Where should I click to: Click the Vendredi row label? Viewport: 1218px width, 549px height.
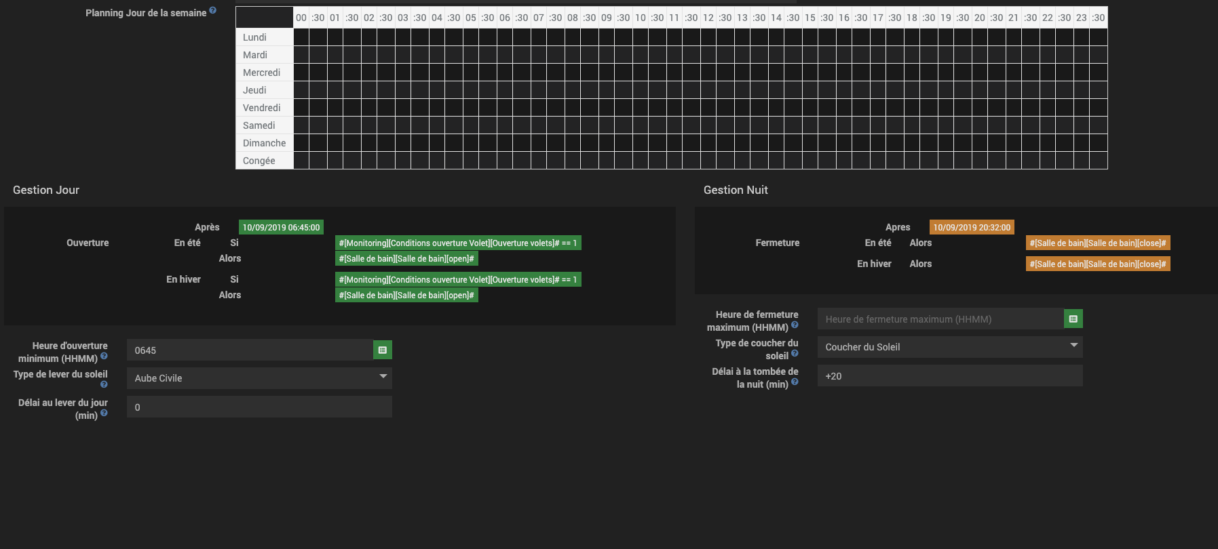265,108
